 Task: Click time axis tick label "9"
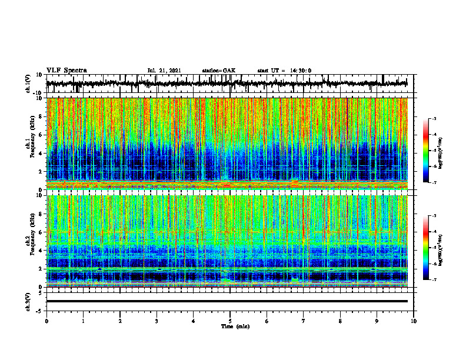(377, 321)
